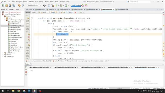The height and width of the screenshot is (93, 165).
Task: Click the while breadcrumb segment
Action: click(97, 61)
